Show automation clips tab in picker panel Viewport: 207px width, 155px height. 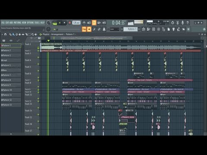pos(18,40)
